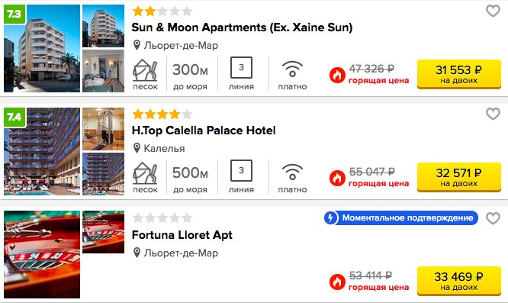Click location pin icon next to Калелья
This screenshot has width=508, height=303.
(137, 148)
